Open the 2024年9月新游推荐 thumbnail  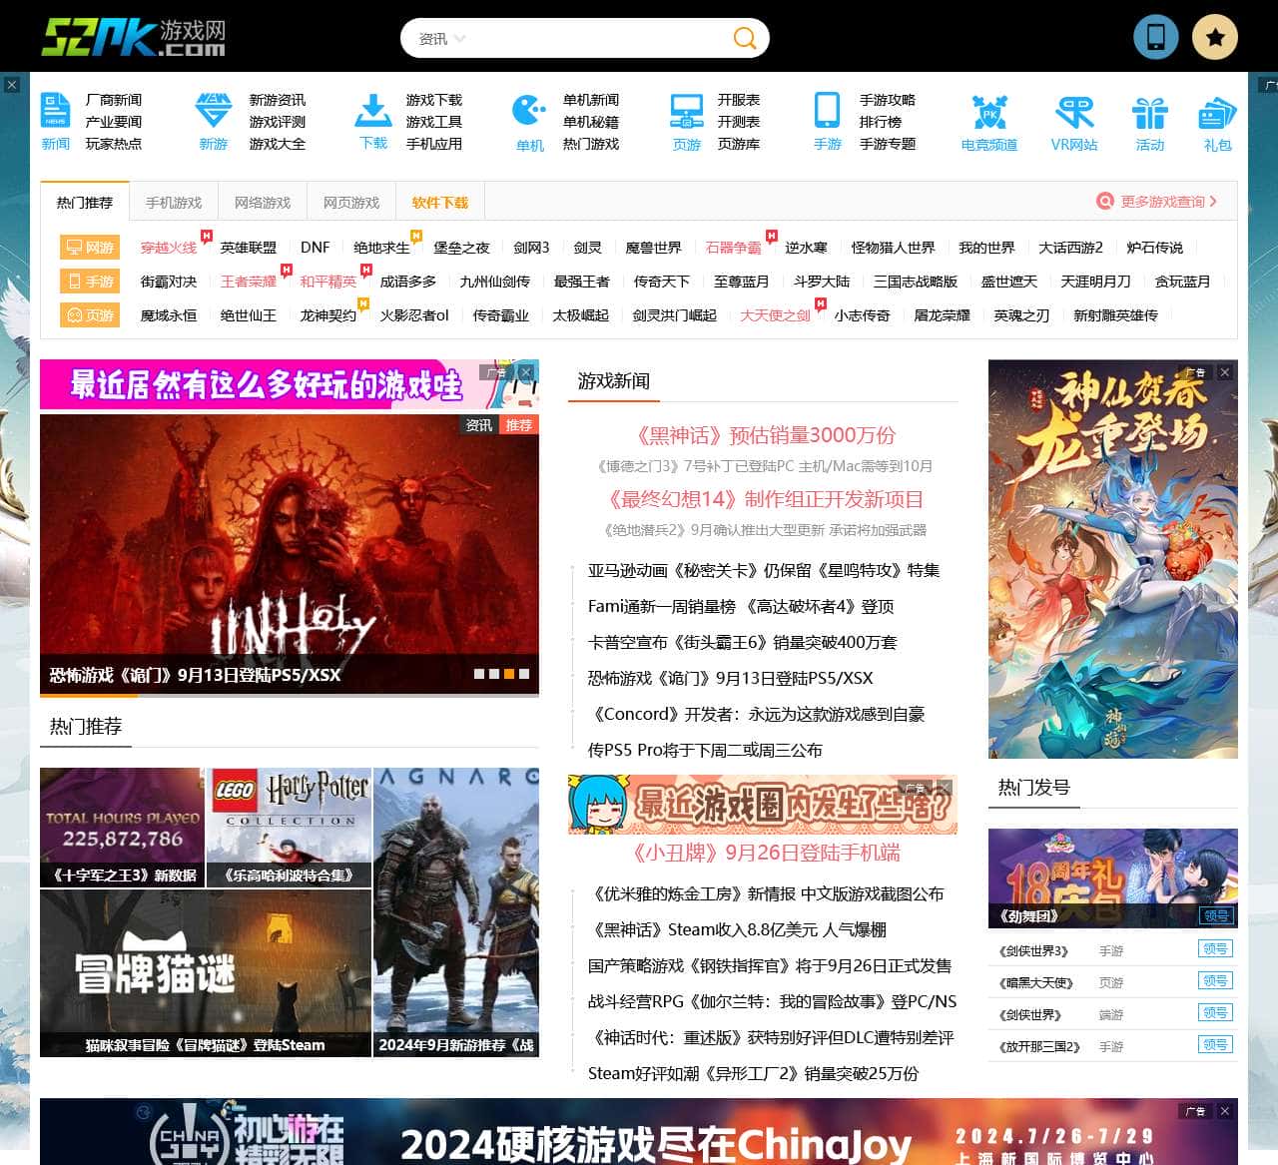456,912
